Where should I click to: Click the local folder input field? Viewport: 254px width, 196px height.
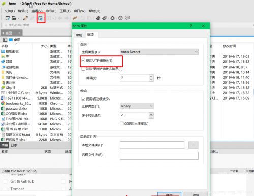point(152,145)
